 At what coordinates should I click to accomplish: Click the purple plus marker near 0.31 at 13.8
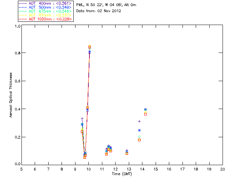point(139,121)
